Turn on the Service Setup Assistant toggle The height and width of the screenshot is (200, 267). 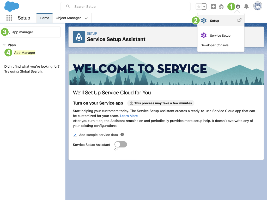tap(121, 144)
